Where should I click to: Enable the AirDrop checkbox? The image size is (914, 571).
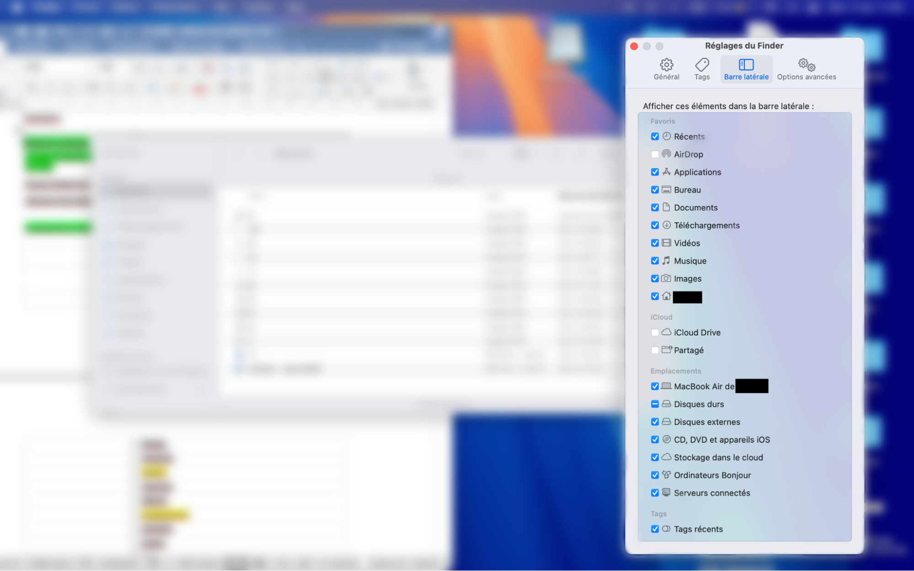point(655,154)
